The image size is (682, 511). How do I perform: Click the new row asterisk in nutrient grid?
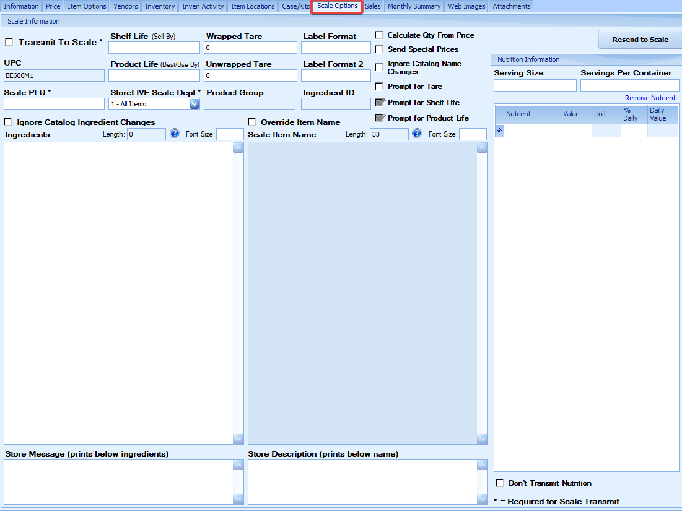click(x=499, y=131)
